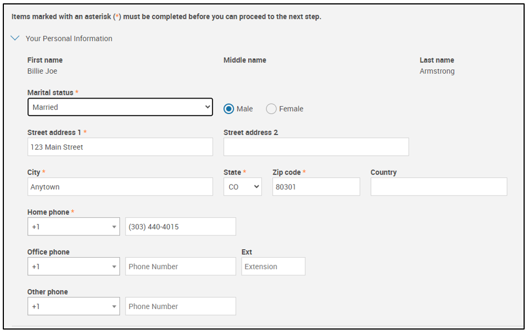This screenshot has height=334, width=528.
Task: Focus the City field containing Anytown
Action: (120, 187)
